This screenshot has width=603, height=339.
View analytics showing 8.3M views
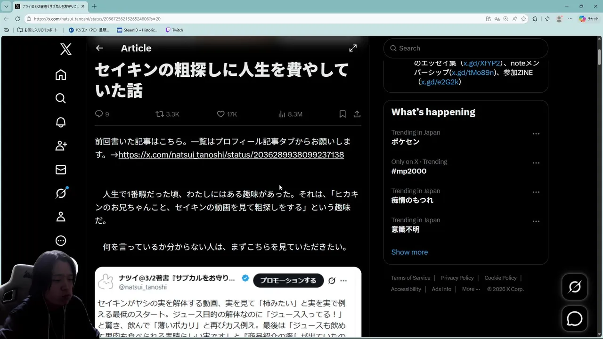pyautogui.click(x=290, y=114)
